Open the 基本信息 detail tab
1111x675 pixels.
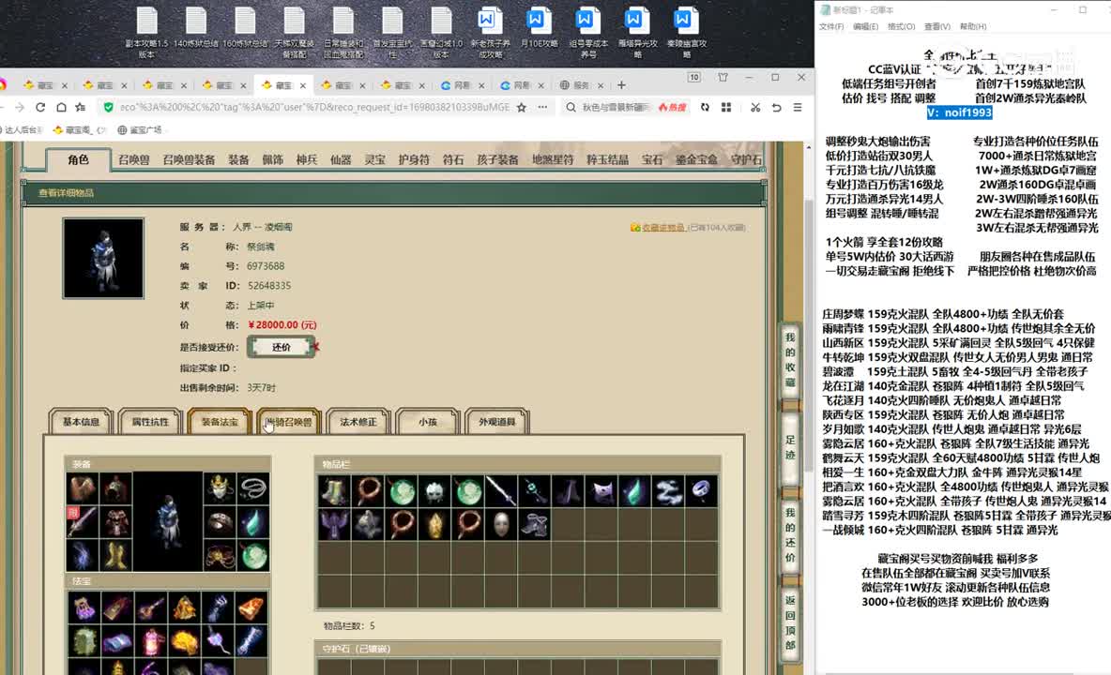coord(81,422)
